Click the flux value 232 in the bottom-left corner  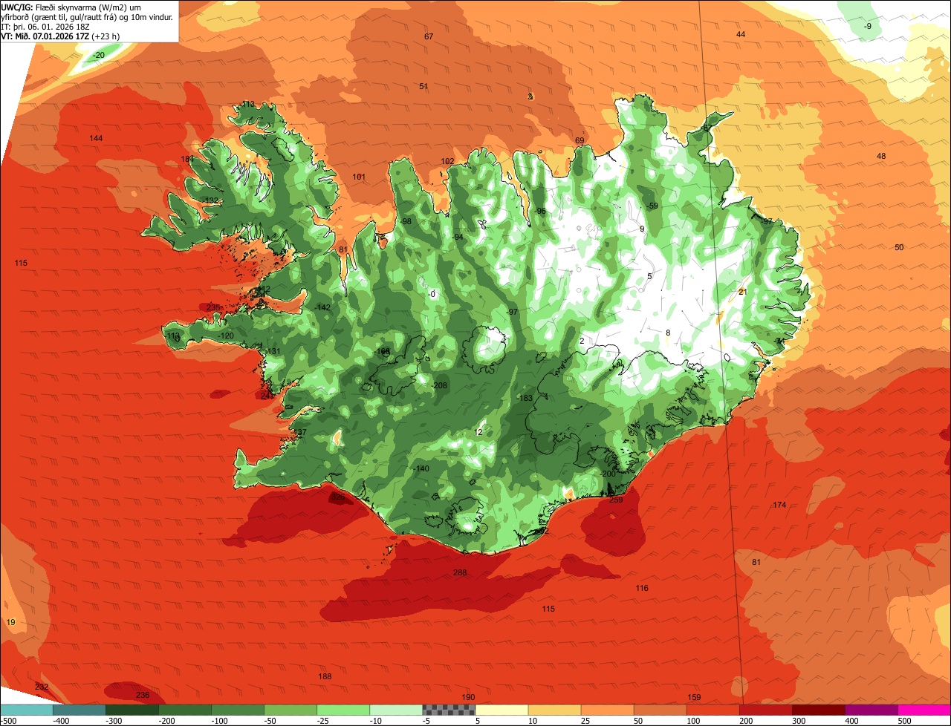point(42,687)
